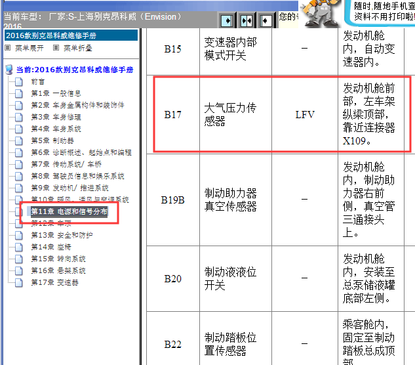Click the expand-panel right arrow toolbar icon

227,20
